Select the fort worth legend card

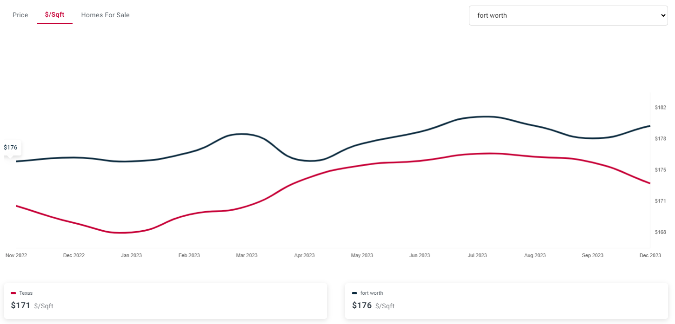point(507,301)
